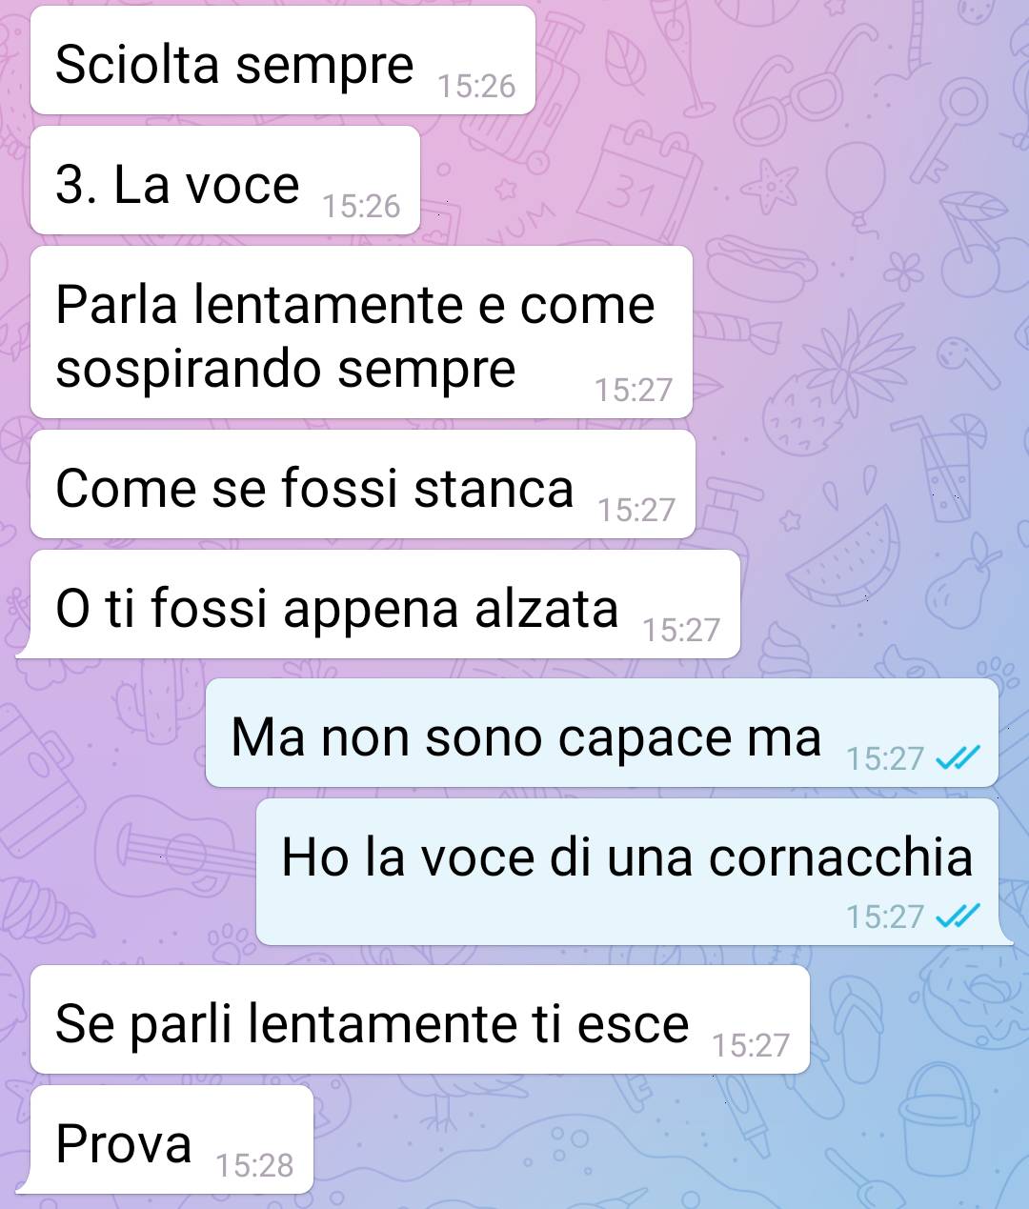The height and width of the screenshot is (1209, 1029).
Task: Click the 15:27 timestamp on 'Come se fossi stanca'
Action: click(x=636, y=511)
